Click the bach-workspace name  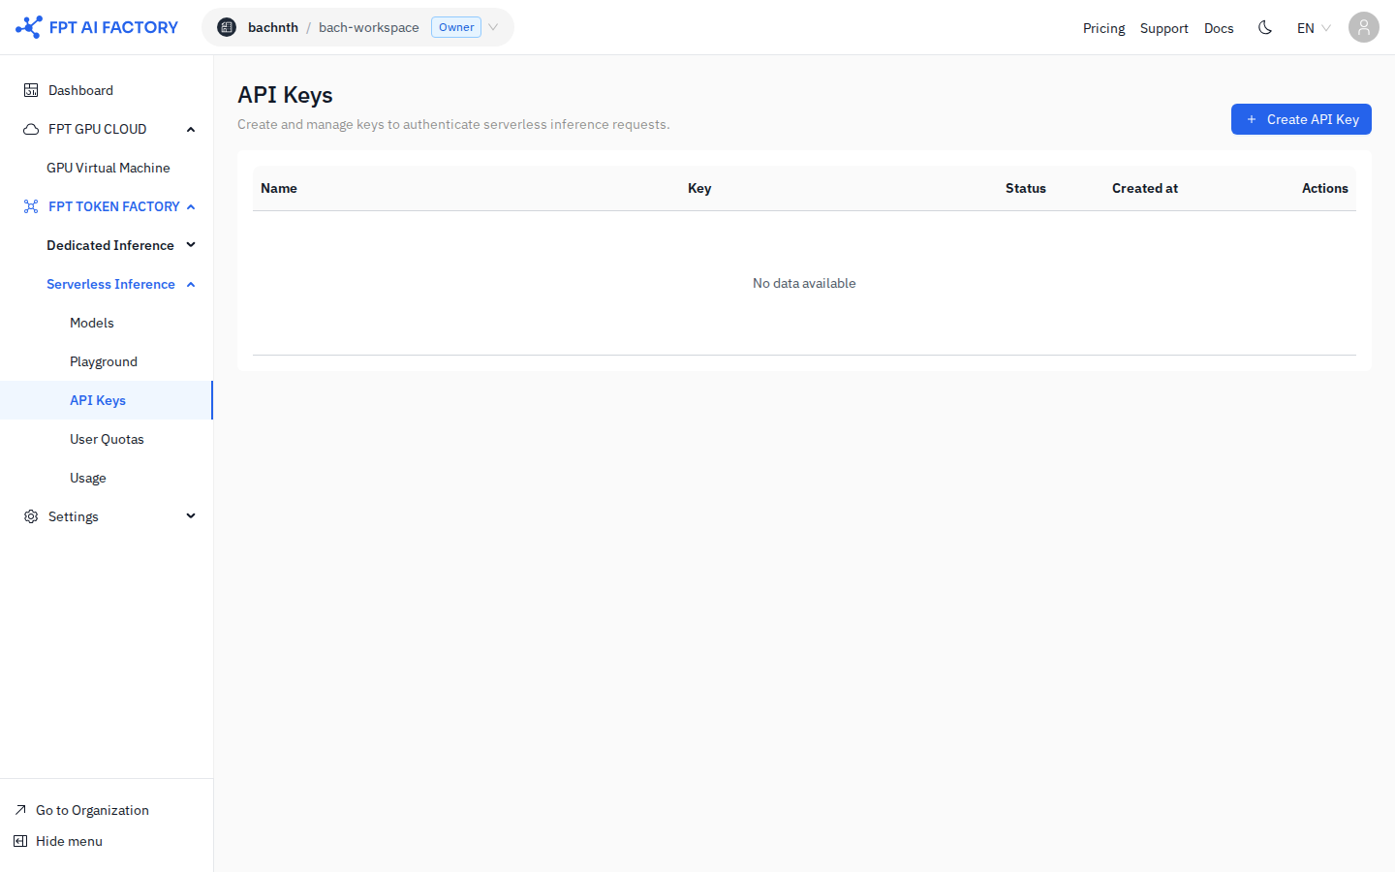pyautogui.click(x=369, y=27)
